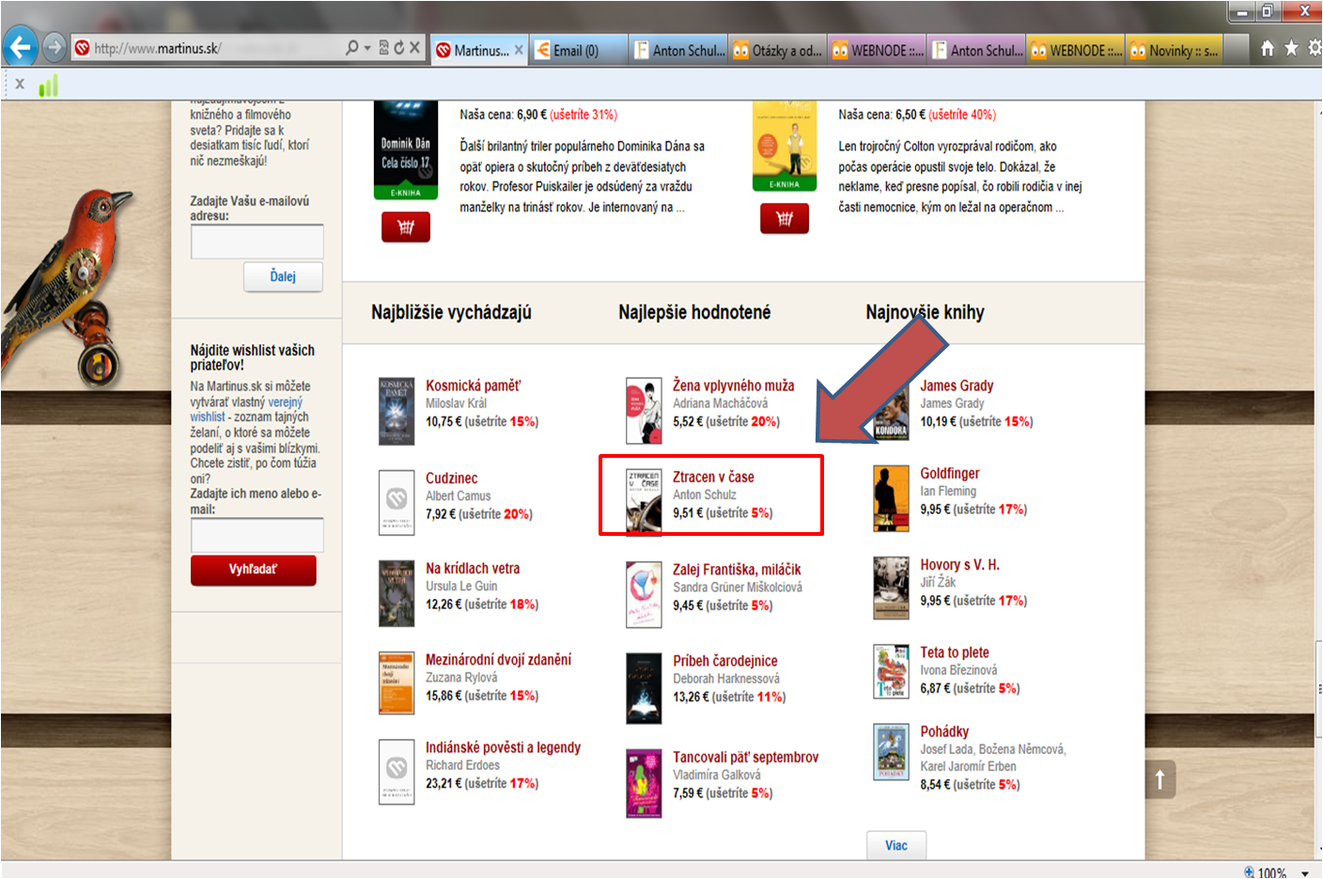Expand the address bar search dropdown arrow
This screenshot has height=879, width=1323.
[x=367, y=47]
